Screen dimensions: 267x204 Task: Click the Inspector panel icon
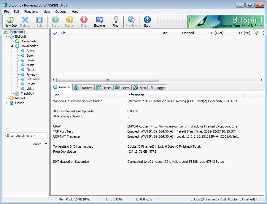click(6, 32)
